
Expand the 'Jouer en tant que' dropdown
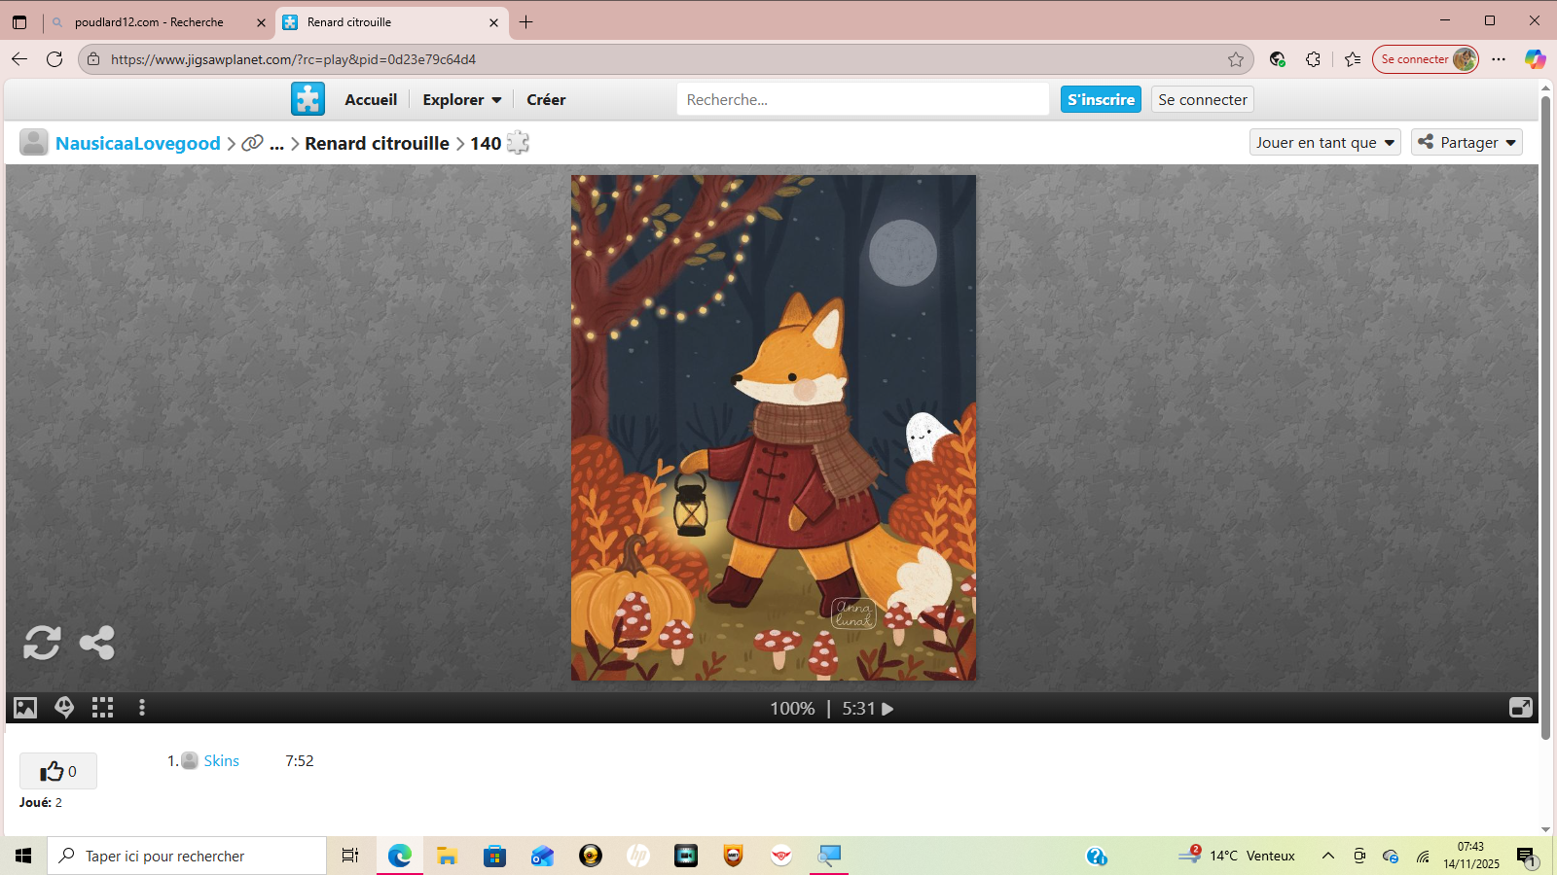[x=1325, y=142]
